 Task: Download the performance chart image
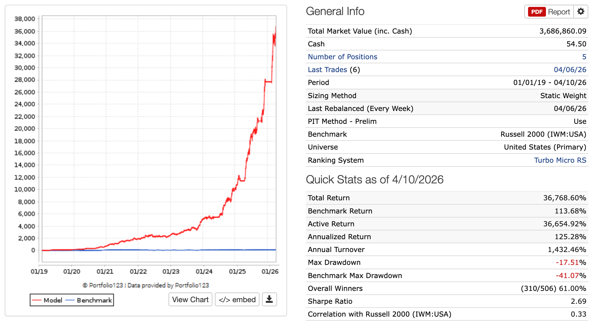[269, 299]
